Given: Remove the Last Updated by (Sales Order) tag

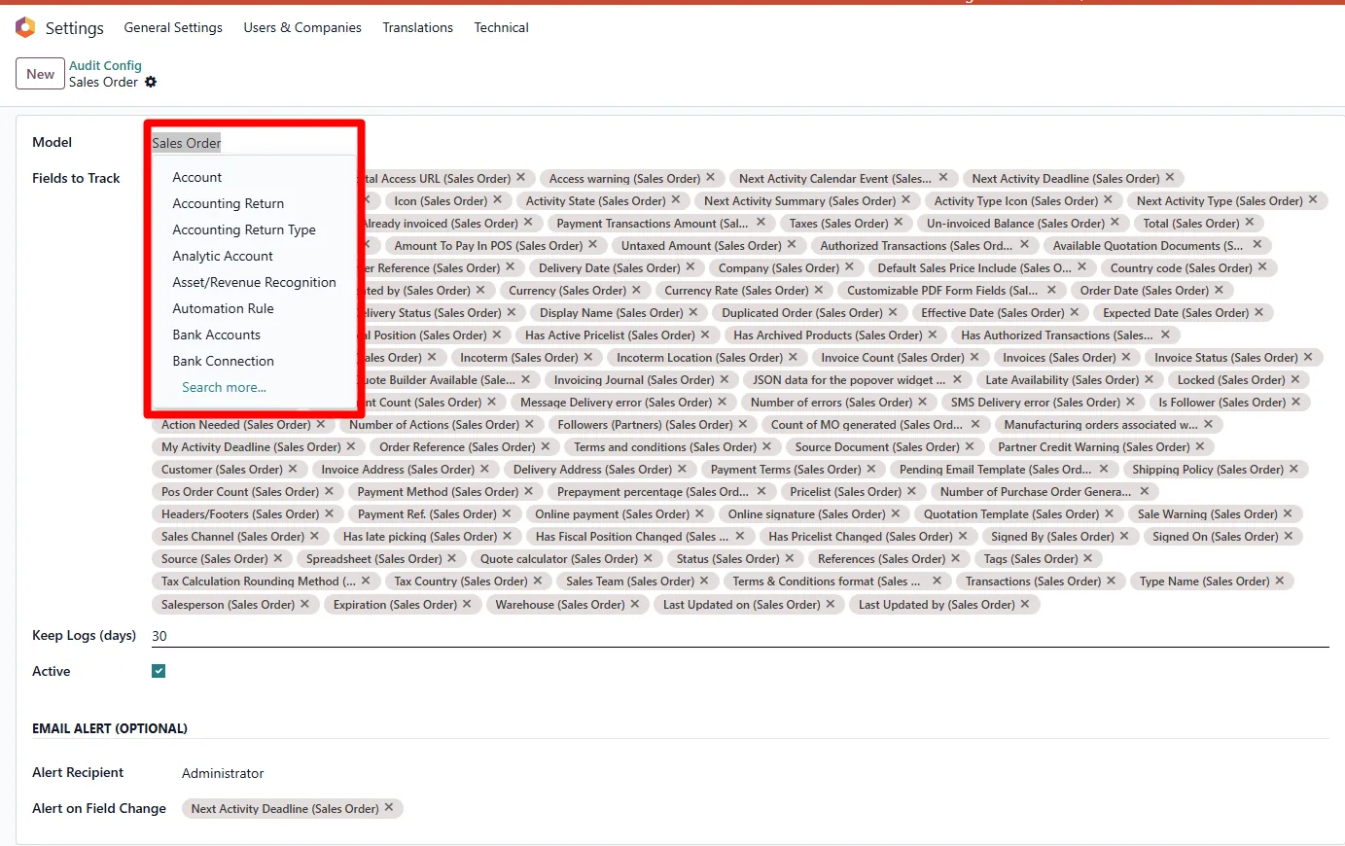Looking at the screenshot, I should click(x=1025, y=604).
